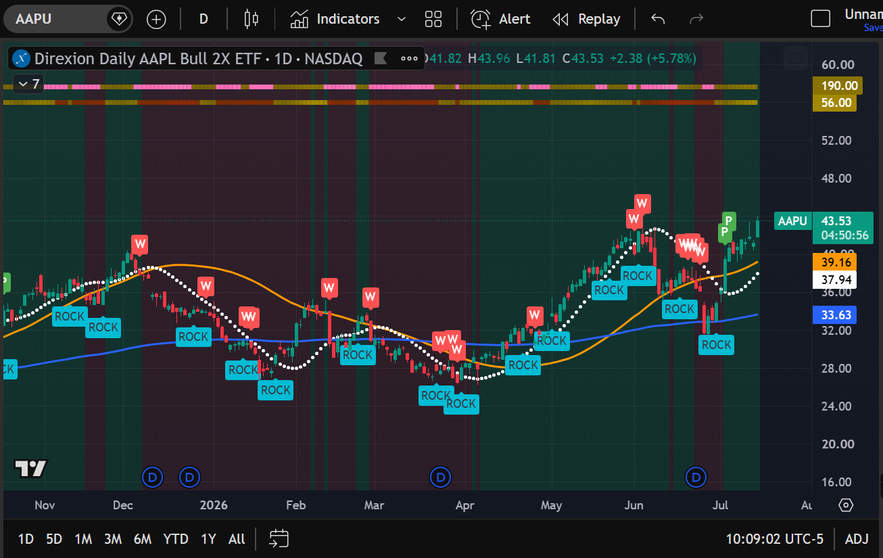Expand the favorite indicators chevron
883x558 pixels.
[x=402, y=19]
